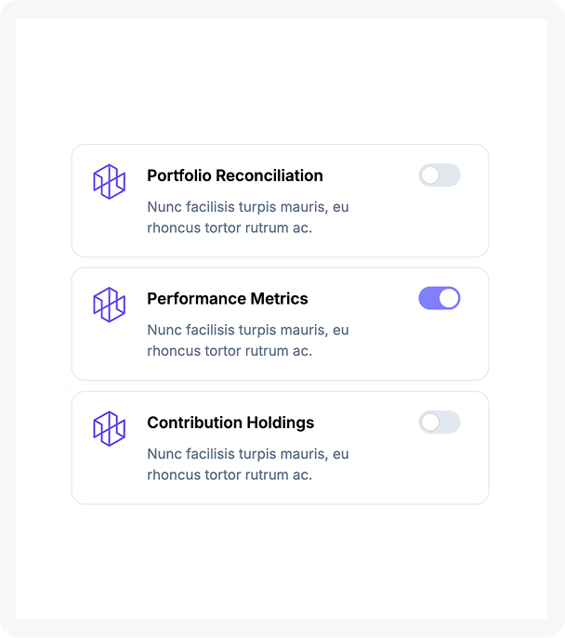The height and width of the screenshot is (638, 565).
Task: Turn on the Contribution Holdings switch
Action: pyautogui.click(x=440, y=423)
